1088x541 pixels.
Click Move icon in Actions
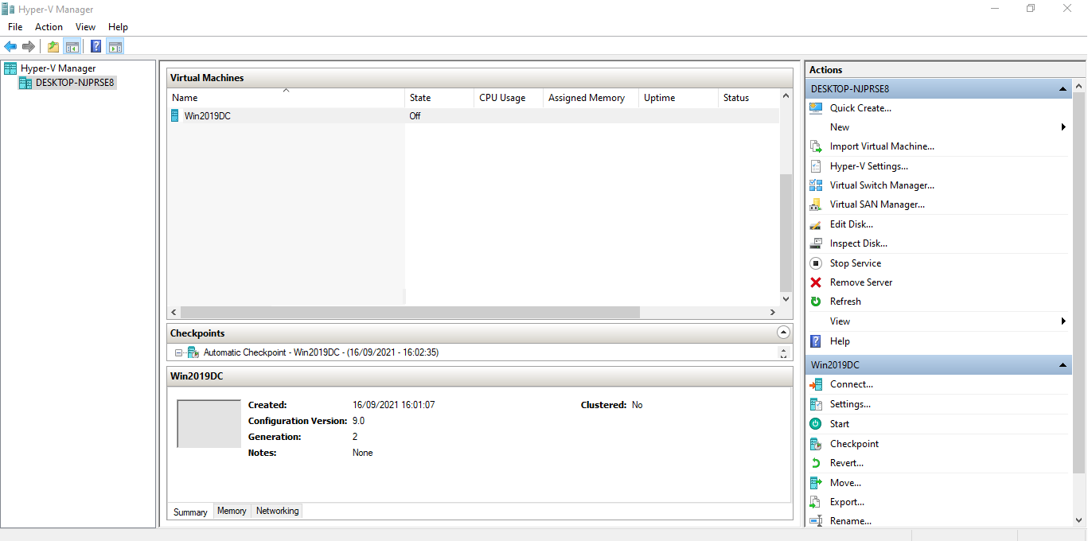(816, 483)
